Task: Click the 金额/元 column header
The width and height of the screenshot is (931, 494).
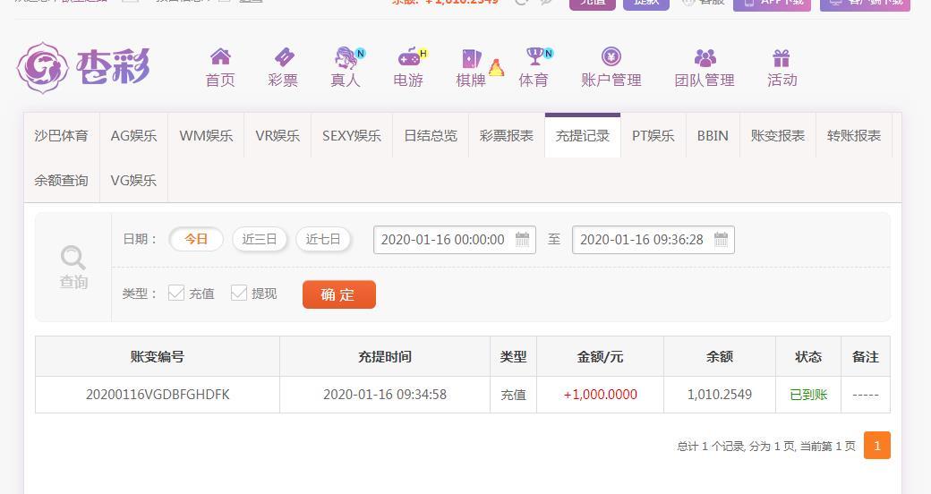Action: point(601,356)
